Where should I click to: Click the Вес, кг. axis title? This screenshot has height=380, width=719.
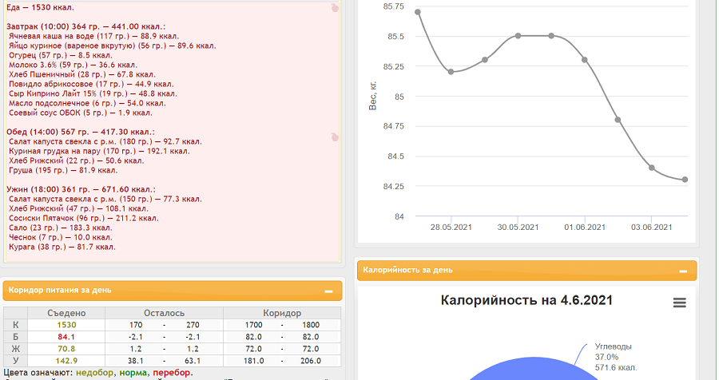(372, 96)
